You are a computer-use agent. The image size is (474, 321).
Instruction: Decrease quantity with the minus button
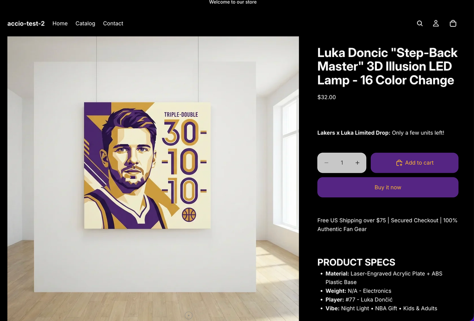(326, 163)
